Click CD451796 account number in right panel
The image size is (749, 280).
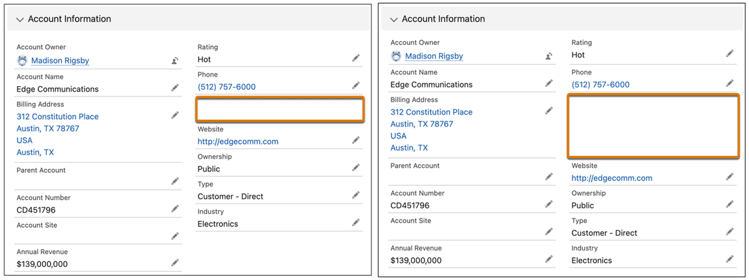pyautogui.click(x=410, y=205)
